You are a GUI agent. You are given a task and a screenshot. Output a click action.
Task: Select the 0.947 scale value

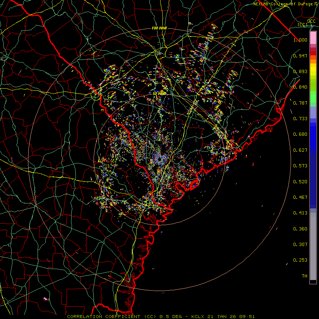[300, 56]
